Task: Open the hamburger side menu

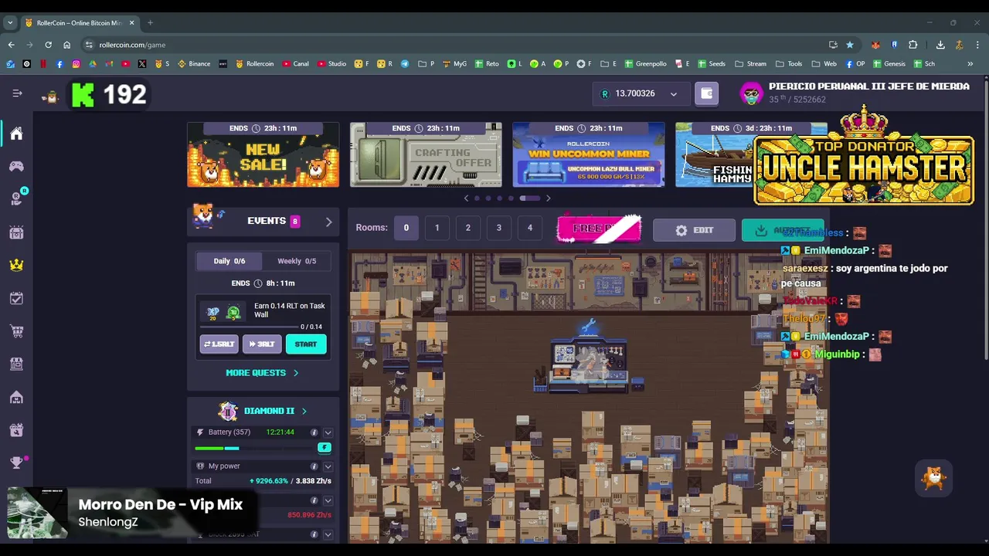Action: (x=17, y=93)
